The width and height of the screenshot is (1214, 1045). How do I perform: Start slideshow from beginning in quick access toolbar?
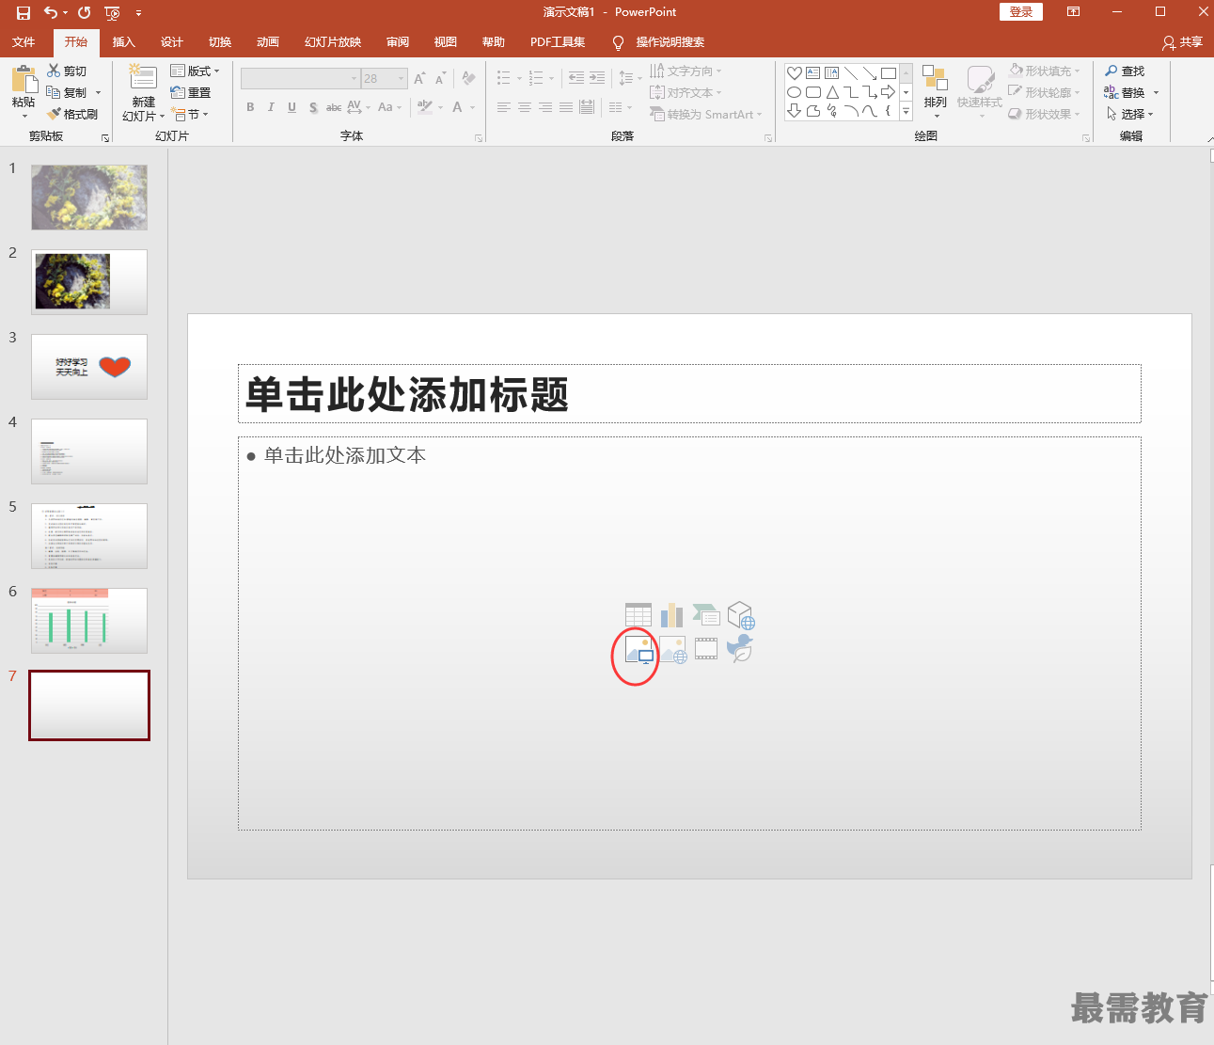coord(113,12)
